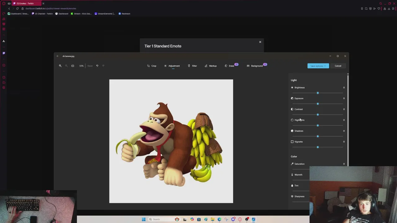Click the Vignette slider handle
This screenshot has width=397, height=223.
(318, 147)
